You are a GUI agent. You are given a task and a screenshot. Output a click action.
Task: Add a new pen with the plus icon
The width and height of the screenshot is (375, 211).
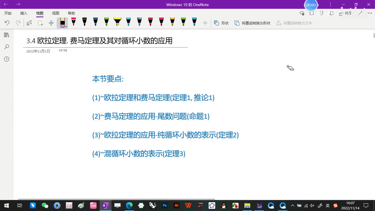(205, 23)
